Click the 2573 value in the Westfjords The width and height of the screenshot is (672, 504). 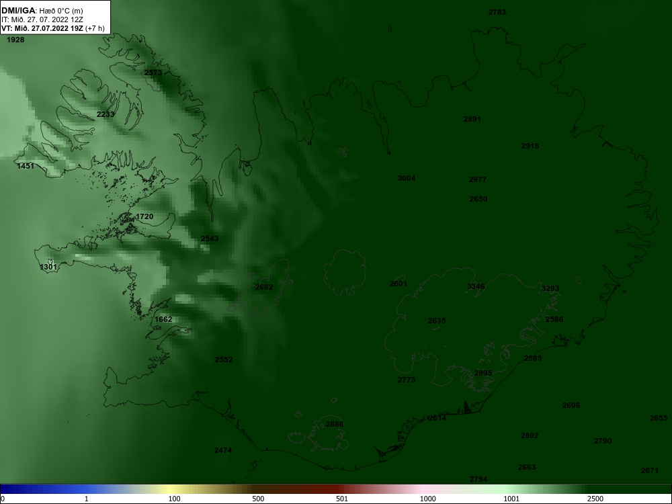click(153, 73)
